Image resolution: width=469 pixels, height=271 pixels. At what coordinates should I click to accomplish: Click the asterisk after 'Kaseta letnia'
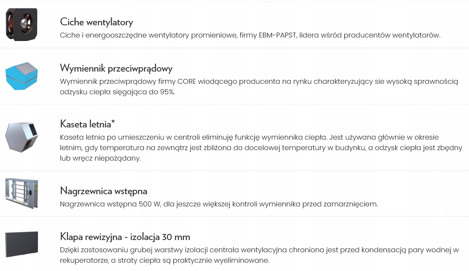tap(113, 122)
